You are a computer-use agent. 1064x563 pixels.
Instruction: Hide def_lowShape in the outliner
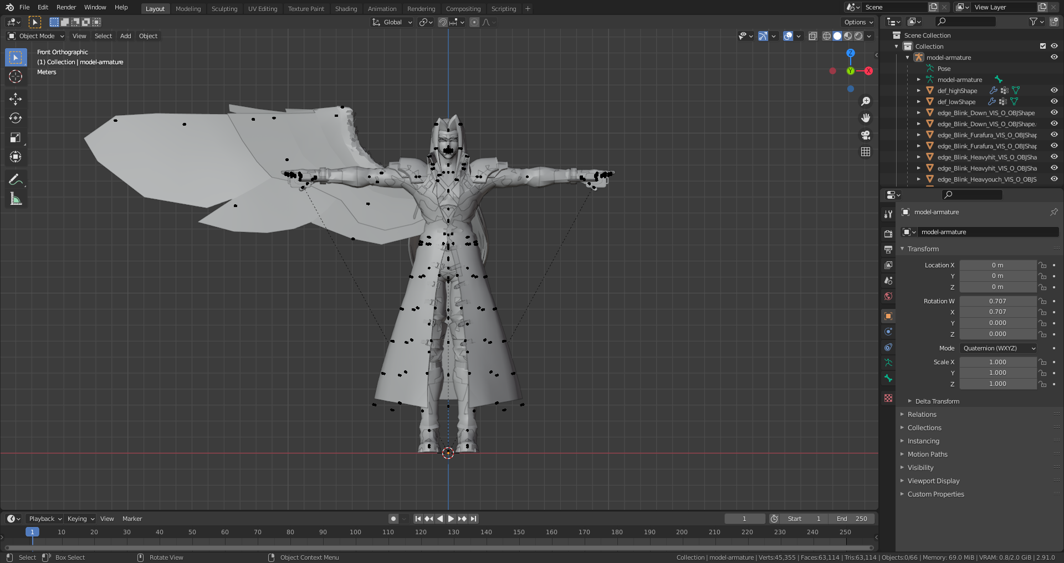[x=1054, y=101]
